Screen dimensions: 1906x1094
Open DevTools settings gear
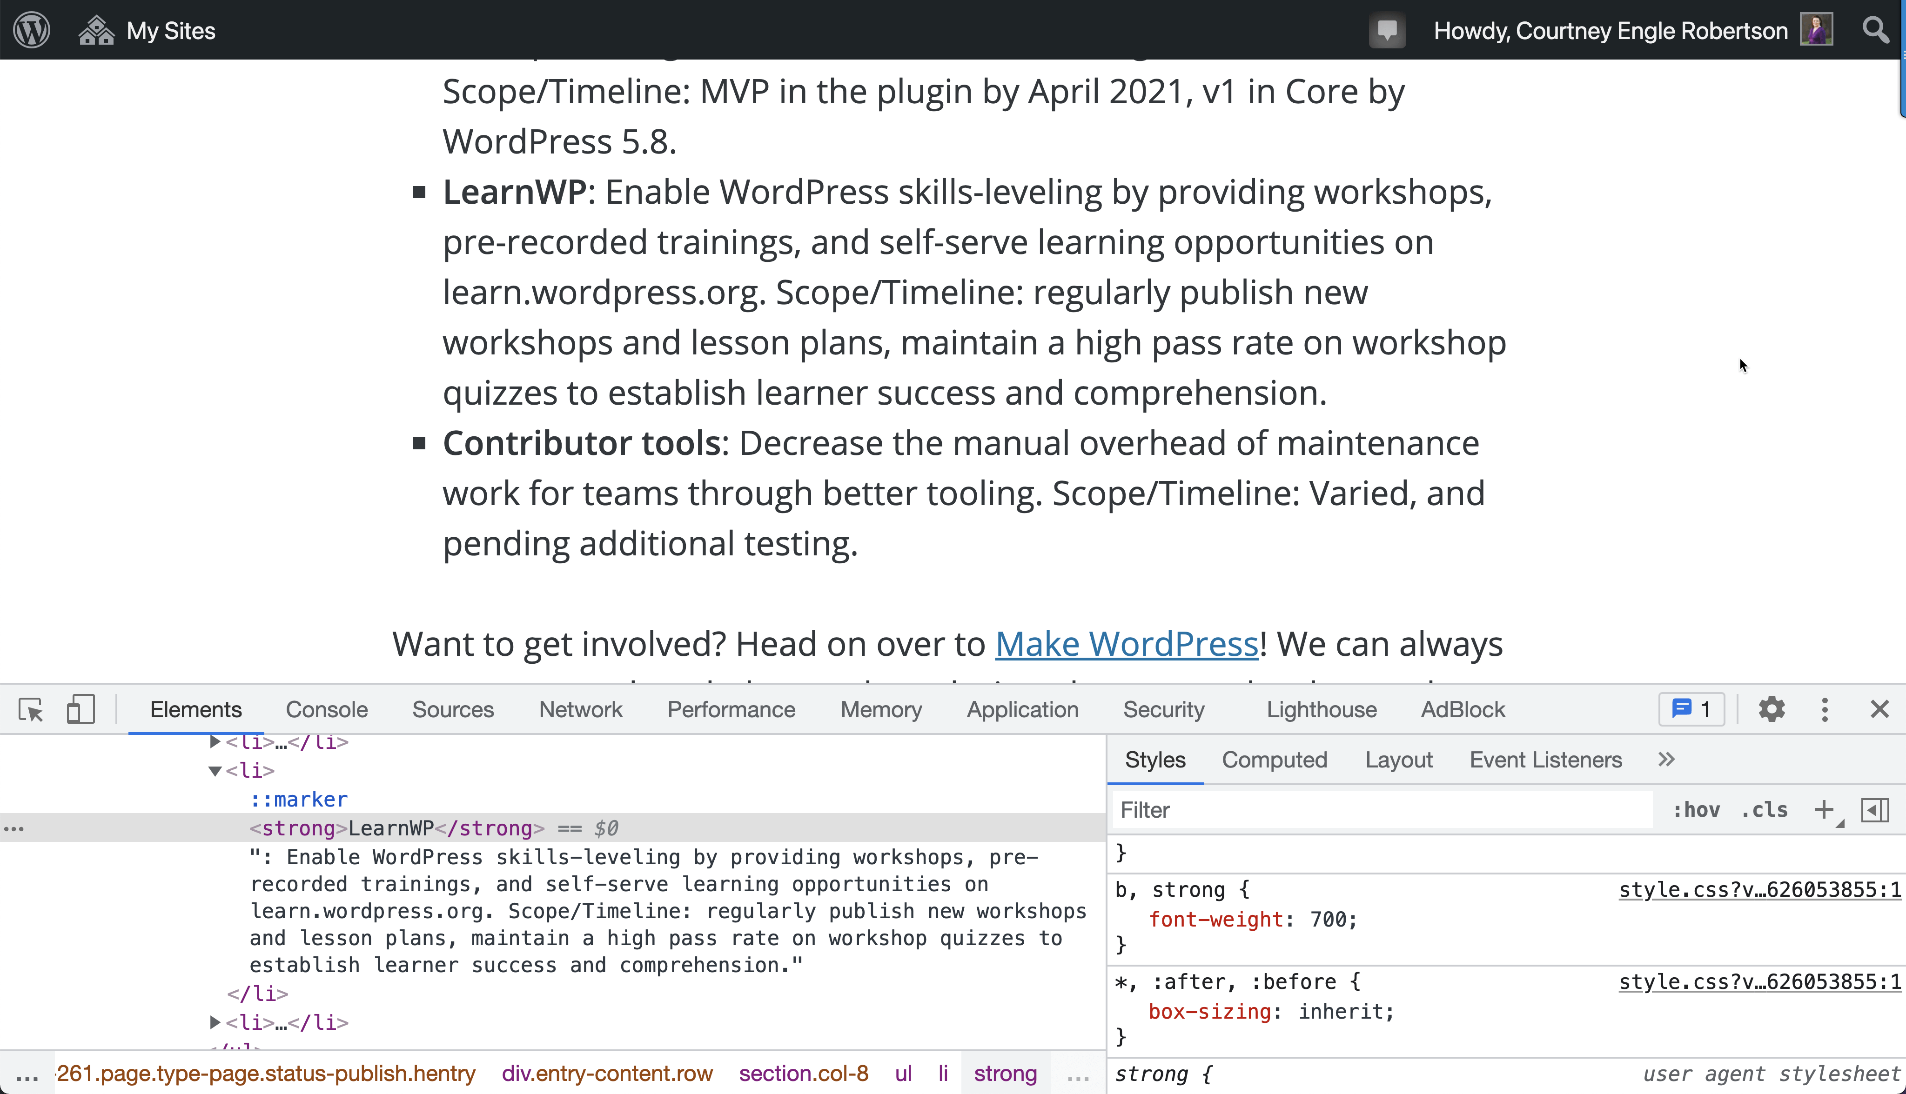[1772, 709]
